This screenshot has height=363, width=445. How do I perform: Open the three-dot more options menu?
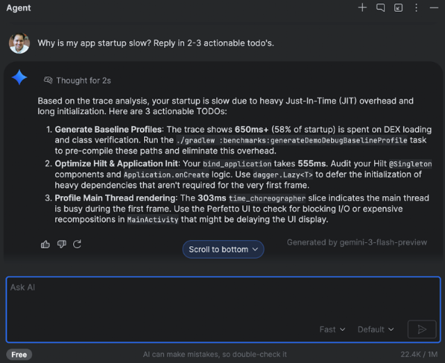pos(416,8)
